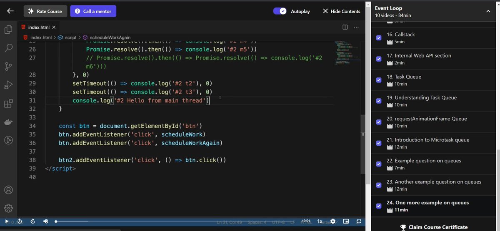This screenshot has height=231, width=500.
Task: Click the scheduleWork argument on line 35
Action: click(x=182, y=134)
